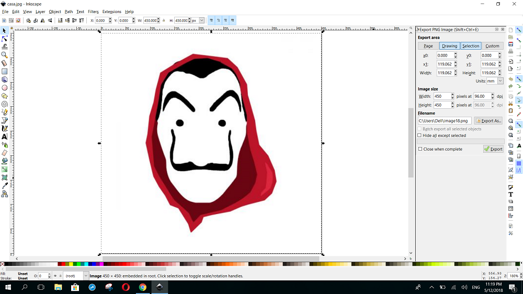
Task: Click the Save document icon
Action: click(510, 44)
